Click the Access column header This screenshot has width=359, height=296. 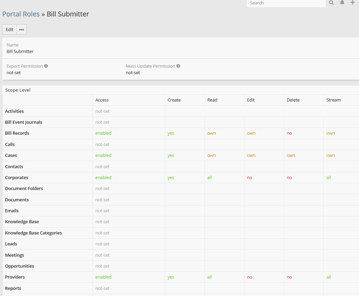pyautogui.click(x=102, y=100)
